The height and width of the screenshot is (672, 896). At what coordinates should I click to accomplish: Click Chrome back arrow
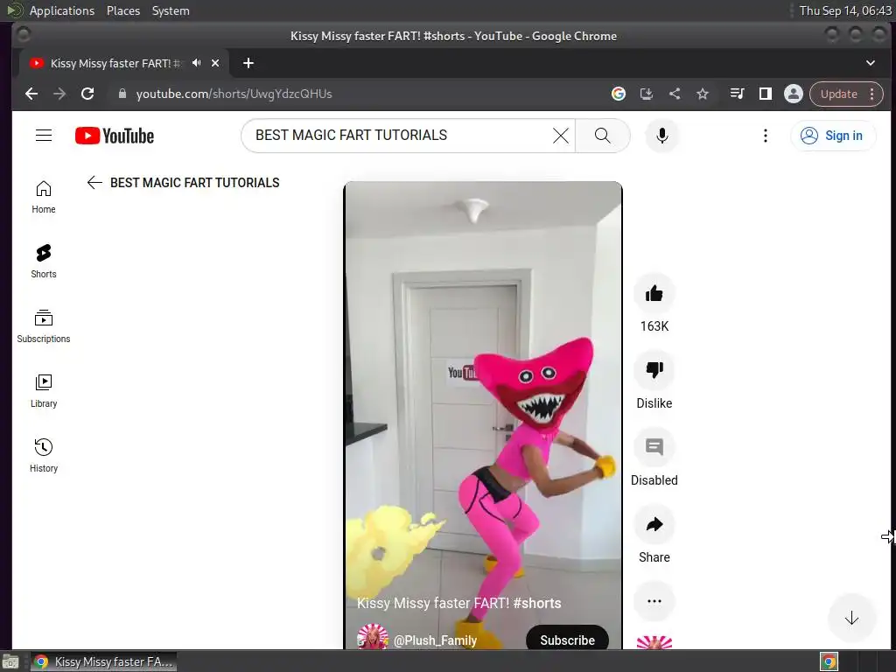31,94
